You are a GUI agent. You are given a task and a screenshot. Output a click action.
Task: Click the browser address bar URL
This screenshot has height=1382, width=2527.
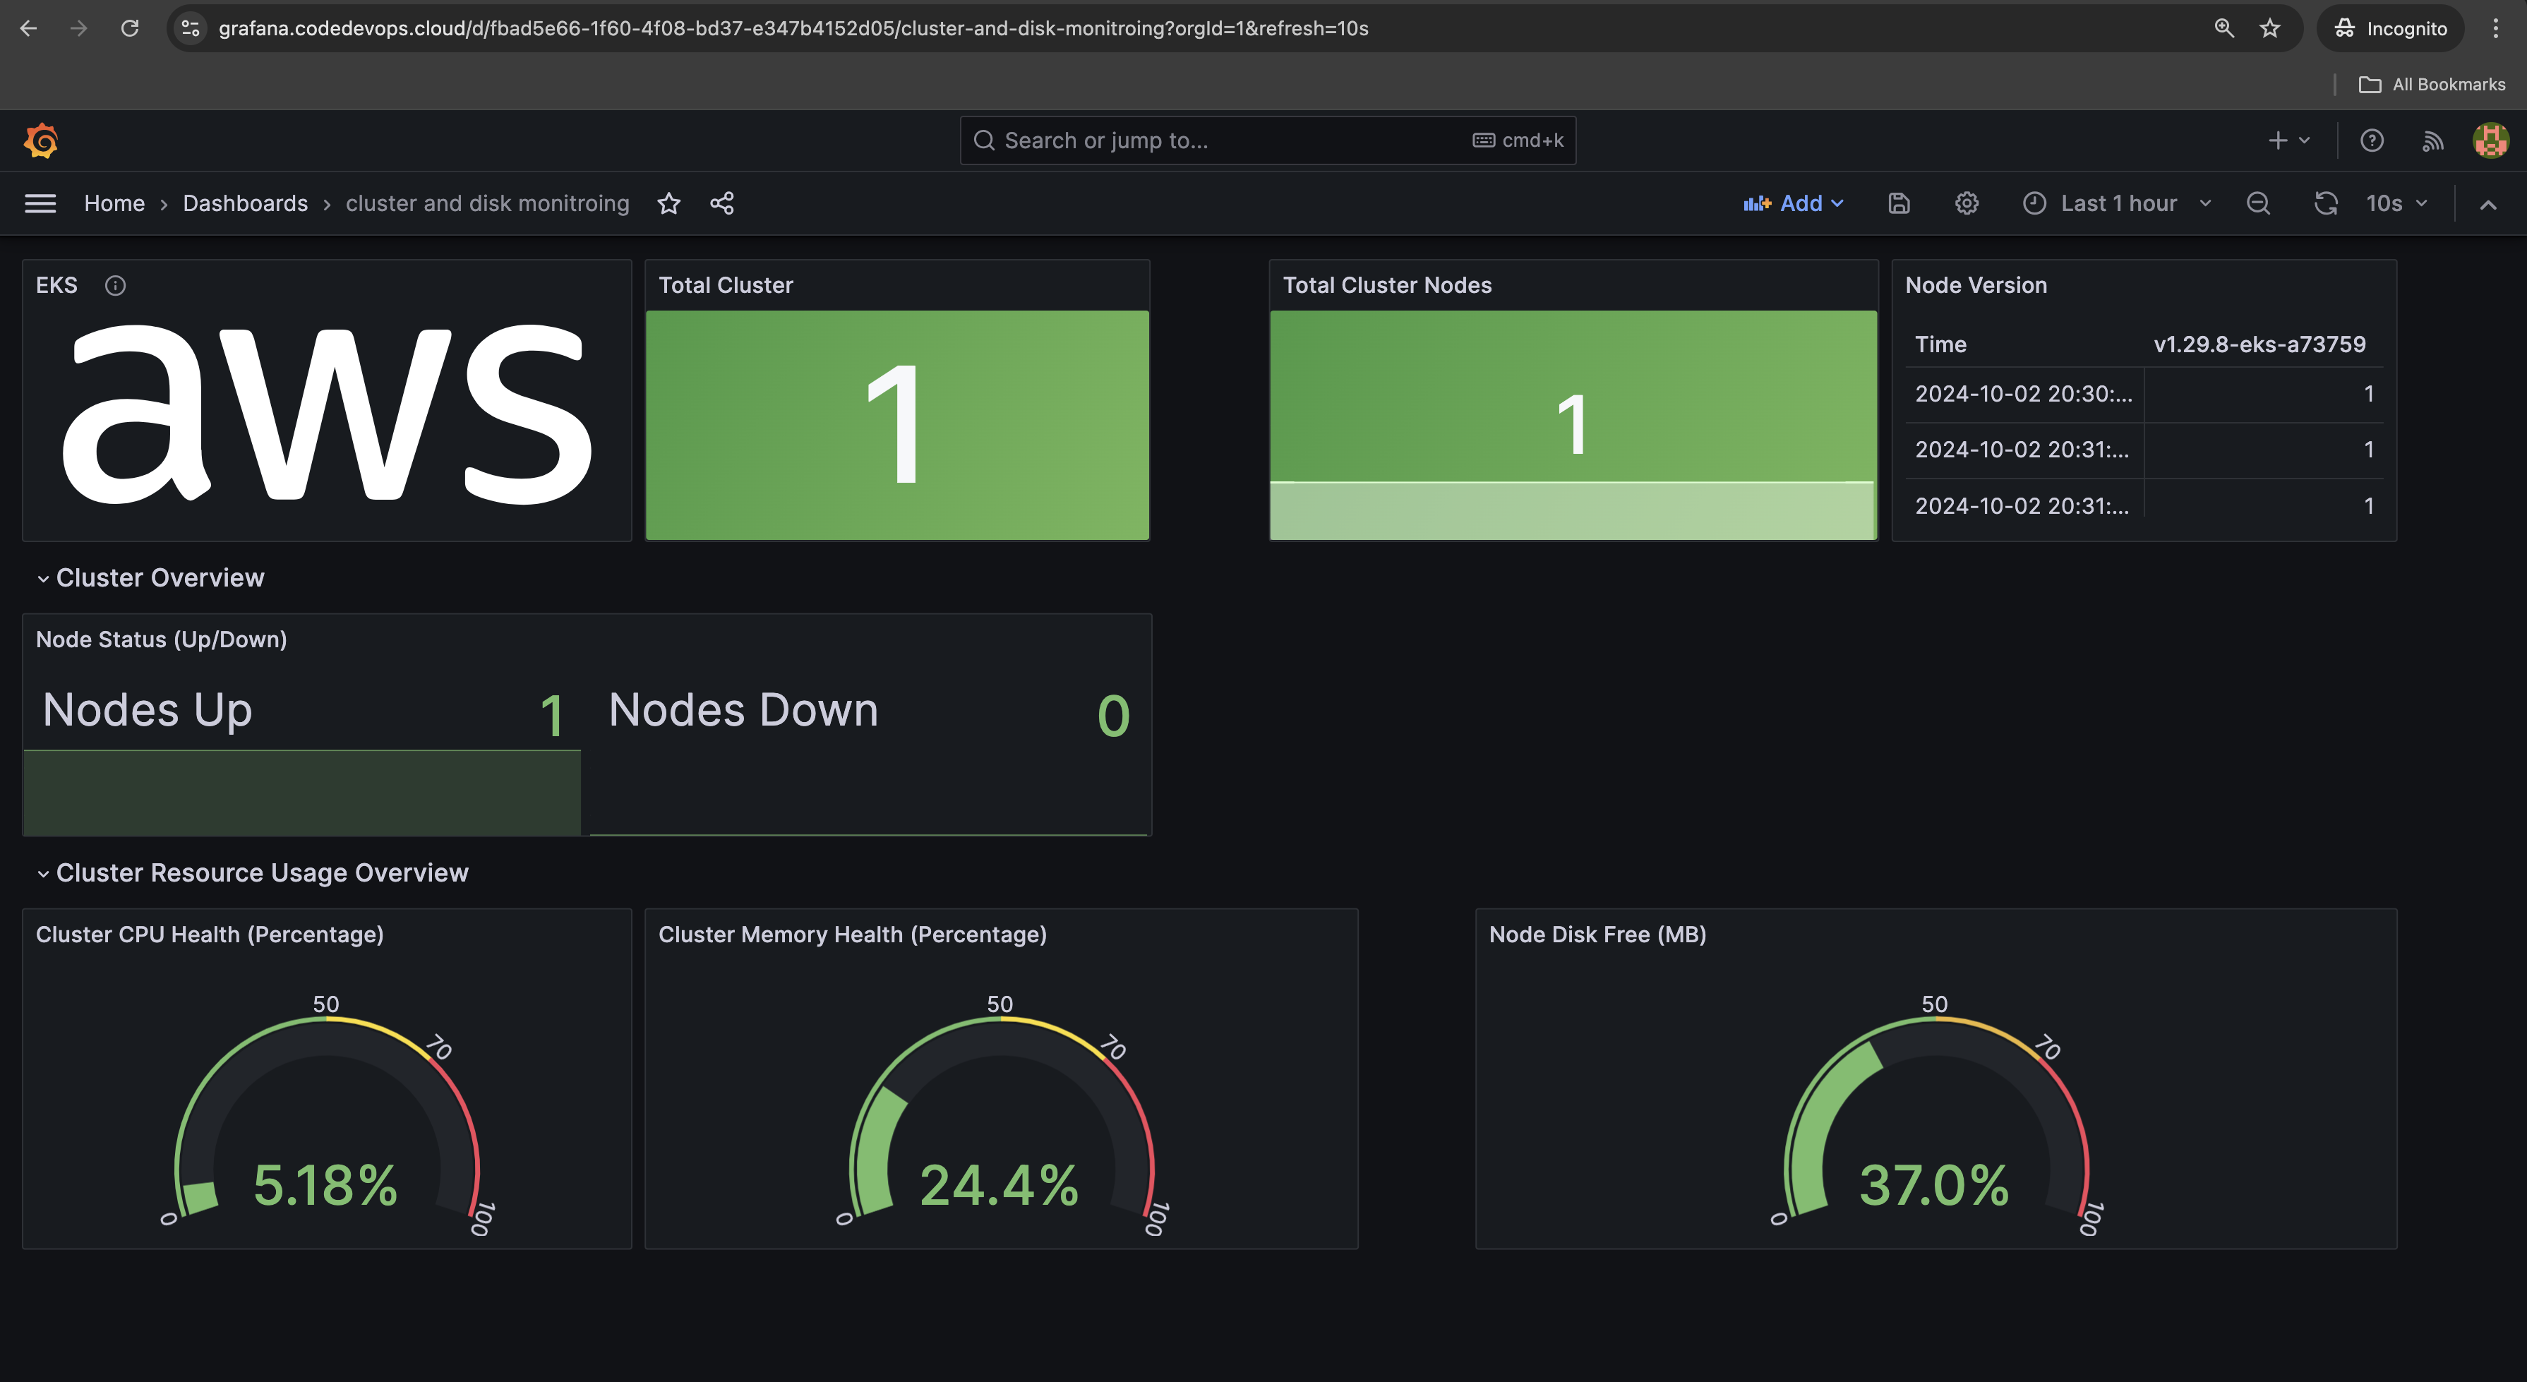(x=793, y=28)
